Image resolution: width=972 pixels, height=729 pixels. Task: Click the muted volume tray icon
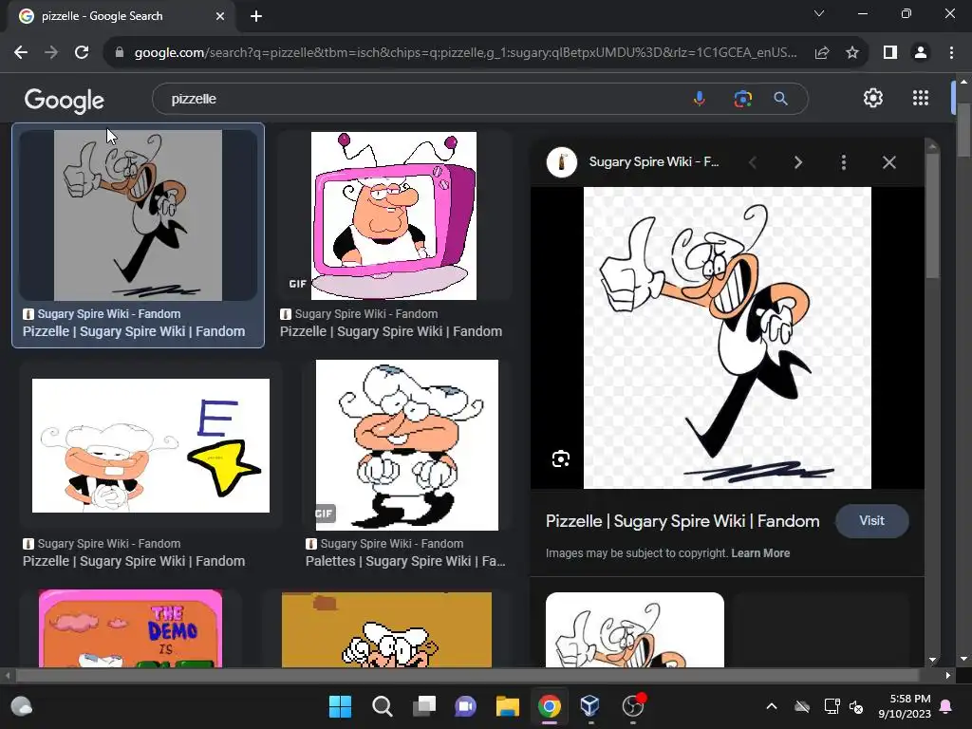tap(856, 706)
